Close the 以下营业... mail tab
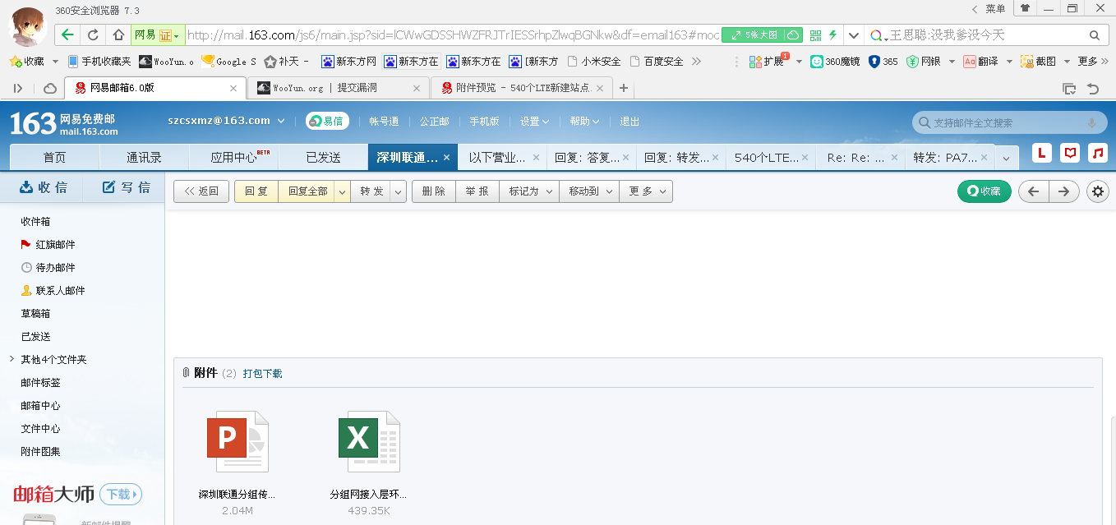This screenshot has width=1116, height=525. click(536, 158)
